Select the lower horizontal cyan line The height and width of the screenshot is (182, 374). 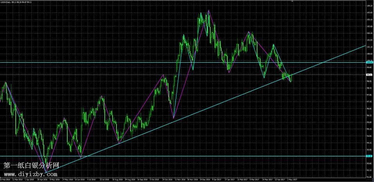click(183, 156)
